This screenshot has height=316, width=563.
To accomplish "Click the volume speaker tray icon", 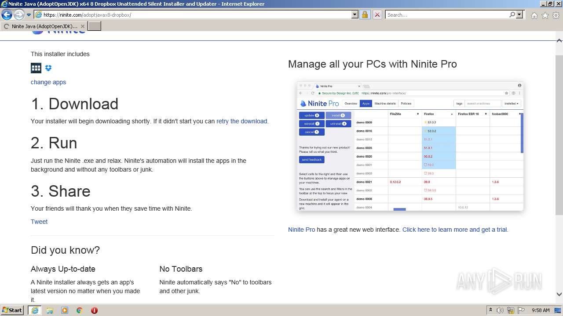I will coord(500,310).
